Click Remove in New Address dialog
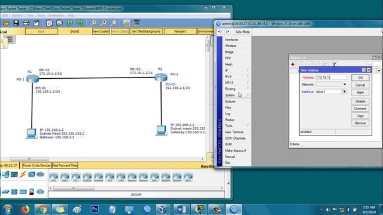This screenshot has height=215, width=383. pos(360,123)
